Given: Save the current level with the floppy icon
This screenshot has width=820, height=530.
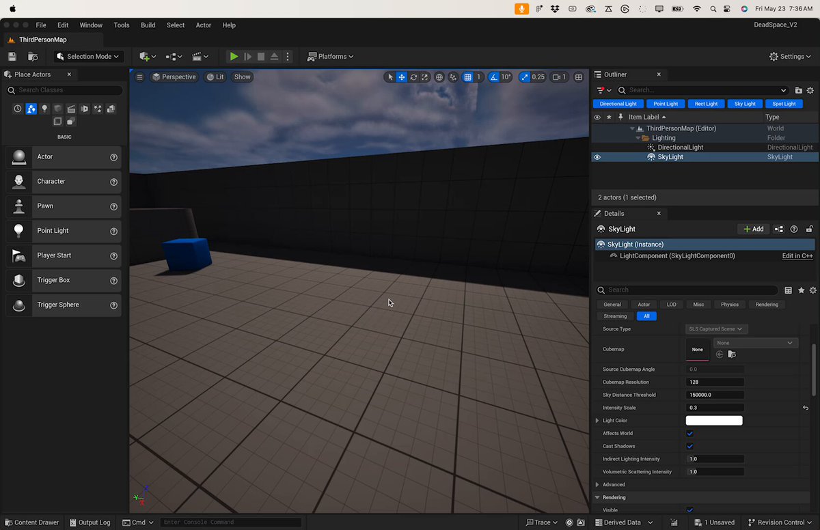Looking at the screenshot, I should click(x=12, y=57).
